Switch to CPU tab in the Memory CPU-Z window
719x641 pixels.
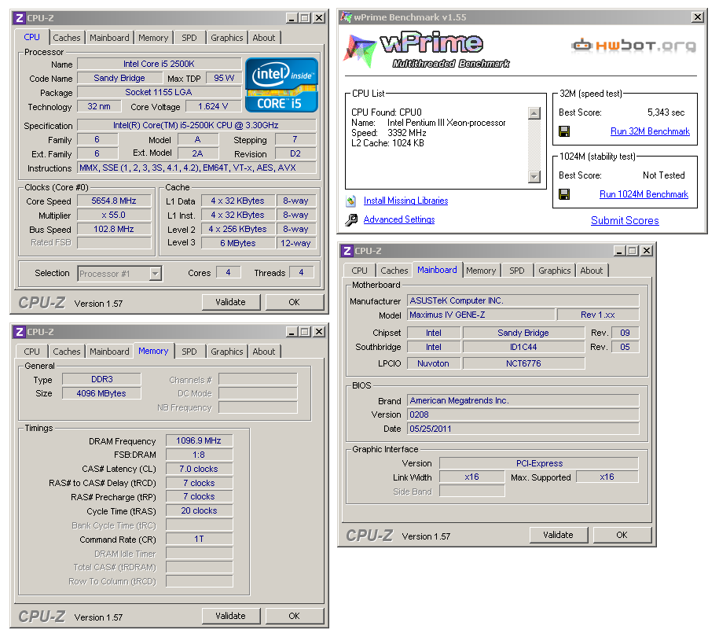[31, 352]
